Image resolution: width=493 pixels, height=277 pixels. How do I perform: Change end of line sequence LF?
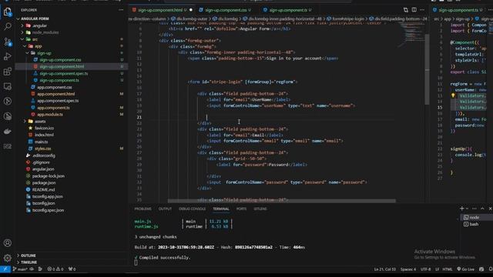pyautogui.click(x=437, y=269)
